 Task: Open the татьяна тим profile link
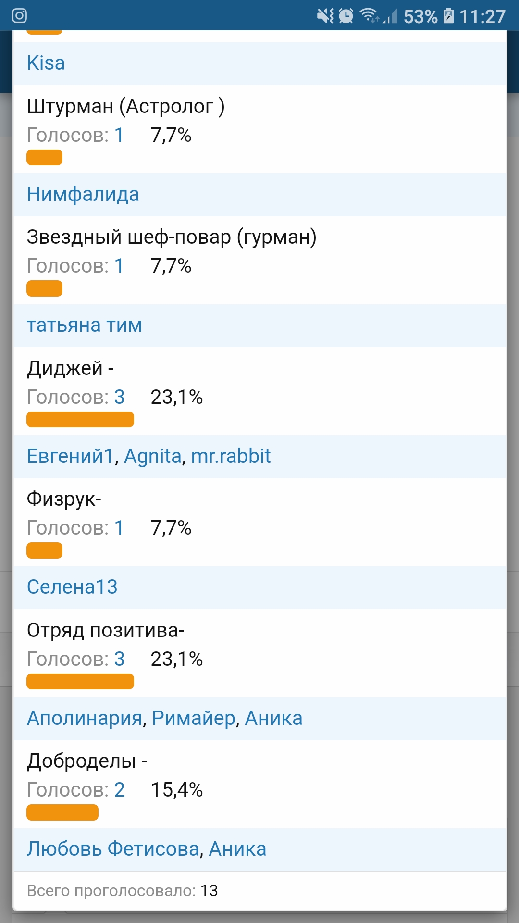[x=84, y=325]
